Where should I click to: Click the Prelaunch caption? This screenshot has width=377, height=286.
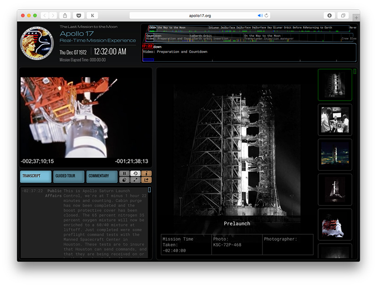pos(237,223)
